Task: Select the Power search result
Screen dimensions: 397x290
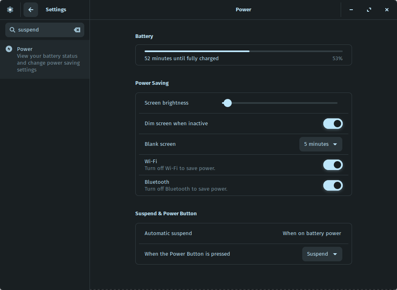Action: tap(45, 59)
